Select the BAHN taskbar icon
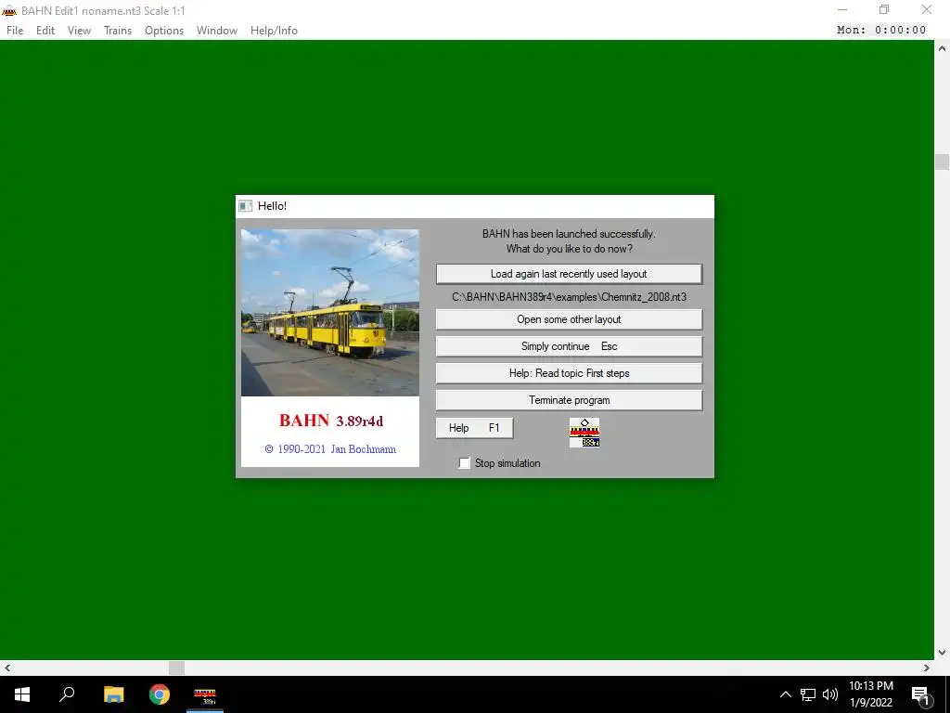 (x=205, y=694)
